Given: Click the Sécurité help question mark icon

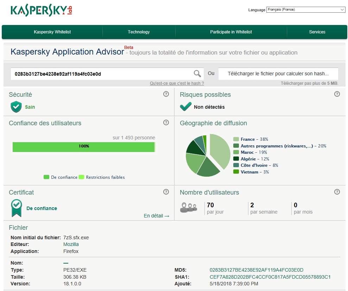Looking at the screenshot, I should tap(166, 94).
